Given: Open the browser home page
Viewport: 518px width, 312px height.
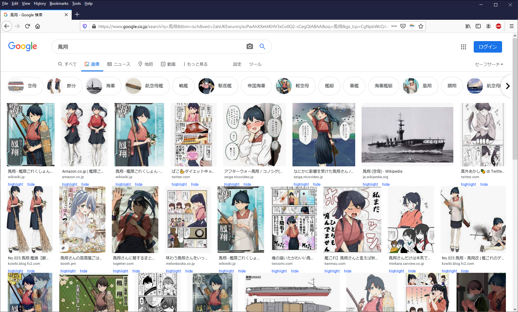Looking at the screenshot, I should (x=38, y=26).
